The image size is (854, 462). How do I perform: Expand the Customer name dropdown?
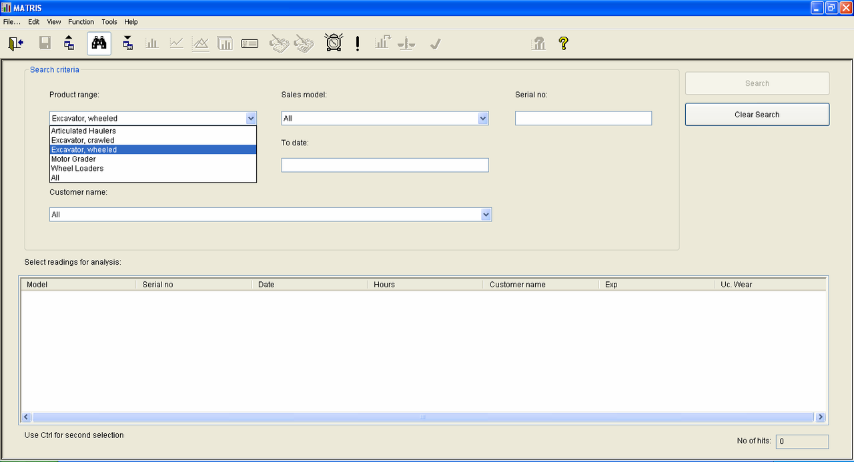point(486,214)
